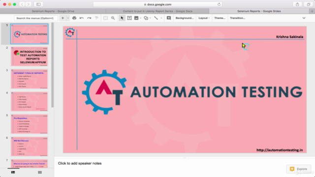Click the Background... button
This screenshot has height=177, width=315.
[x=185, y=18]
